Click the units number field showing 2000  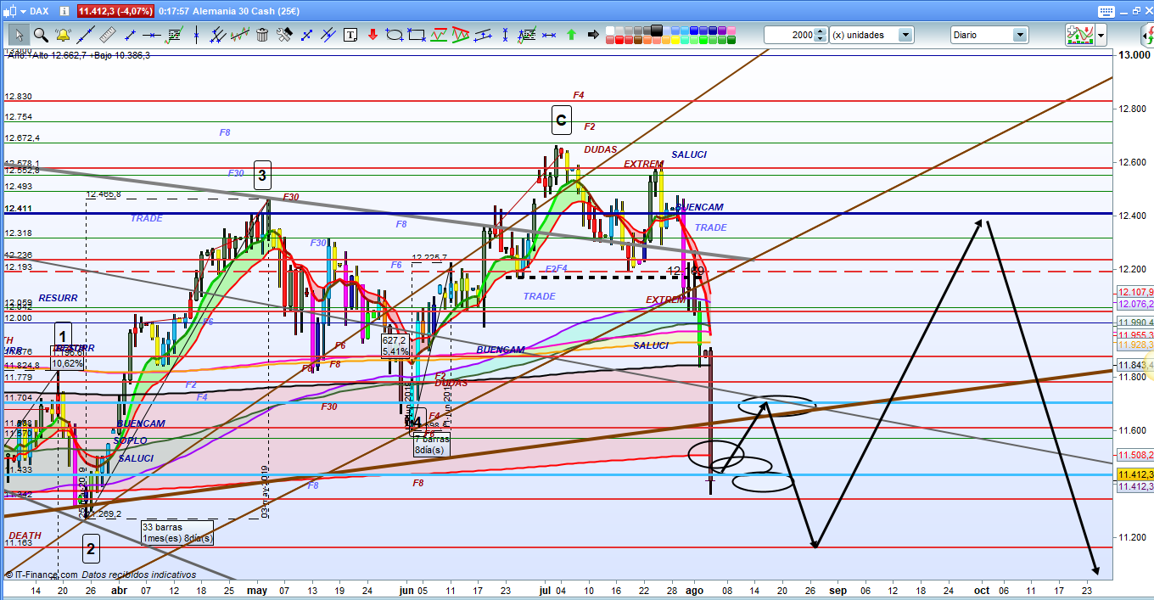pyautogui.click(x=788, y=35)
